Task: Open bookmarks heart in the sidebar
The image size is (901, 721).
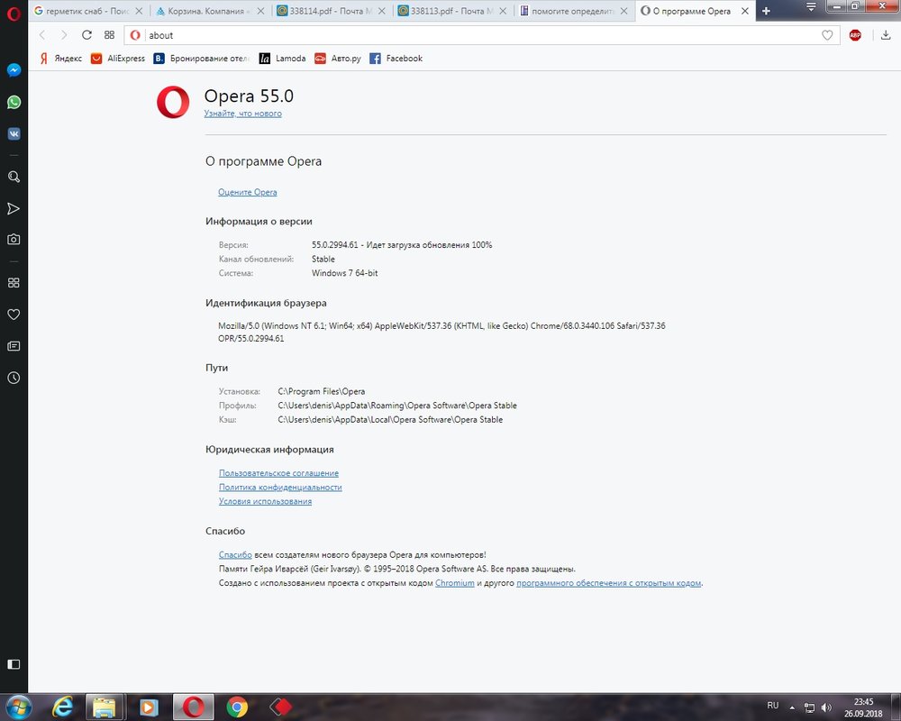Action: [x=14, y=314]
